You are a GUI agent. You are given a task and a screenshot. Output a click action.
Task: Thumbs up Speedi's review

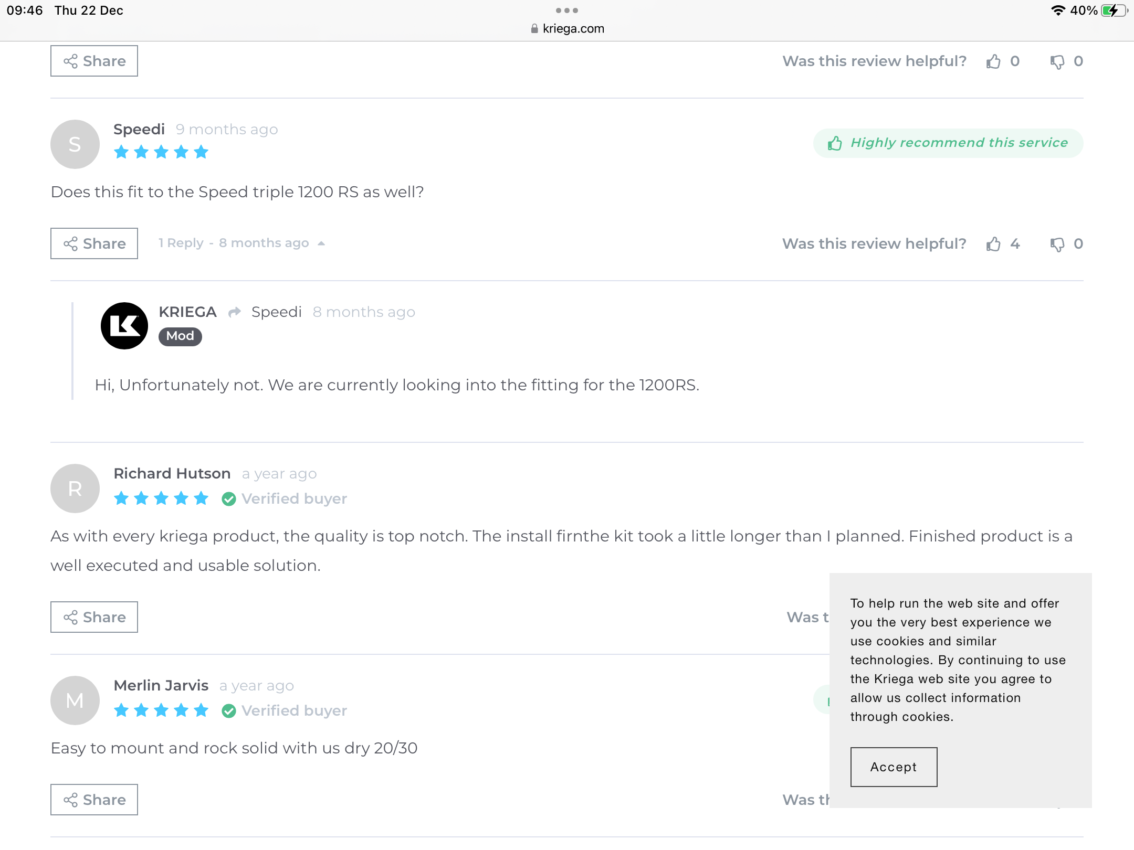tap(993, 244)
